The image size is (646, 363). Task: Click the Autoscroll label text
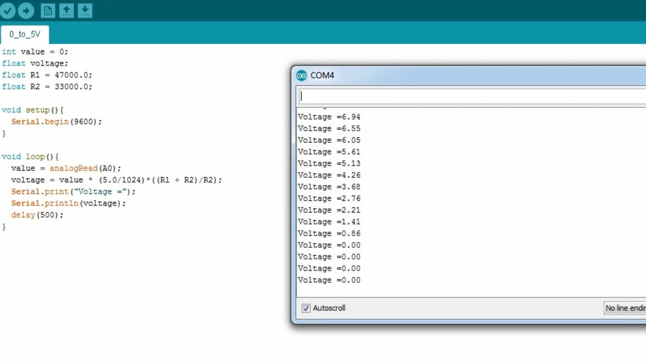pos(329,308)
